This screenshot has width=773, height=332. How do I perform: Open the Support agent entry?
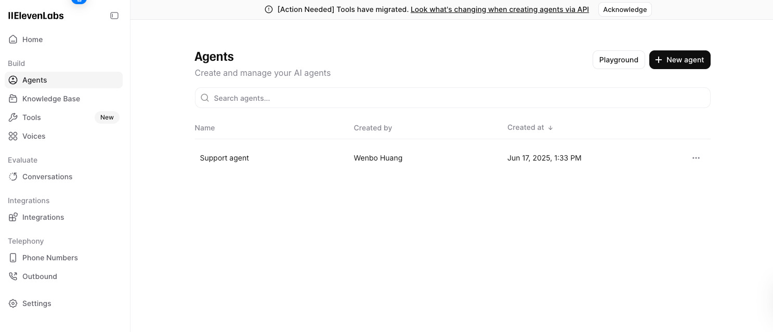pyautogui.click(x=225, y=158)
